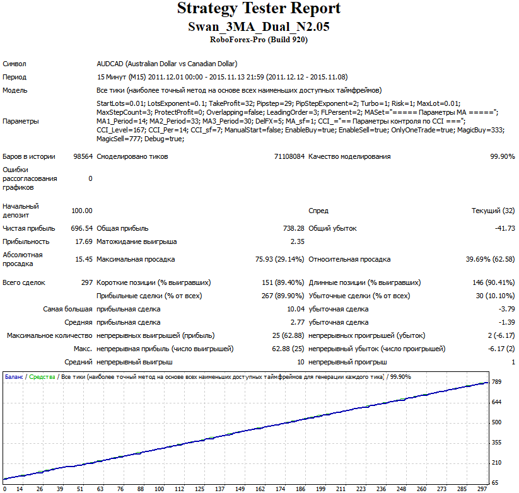Click the blue balance curve on the chart
This screenshot has width=519, height=493.
[x=247, y=431]
